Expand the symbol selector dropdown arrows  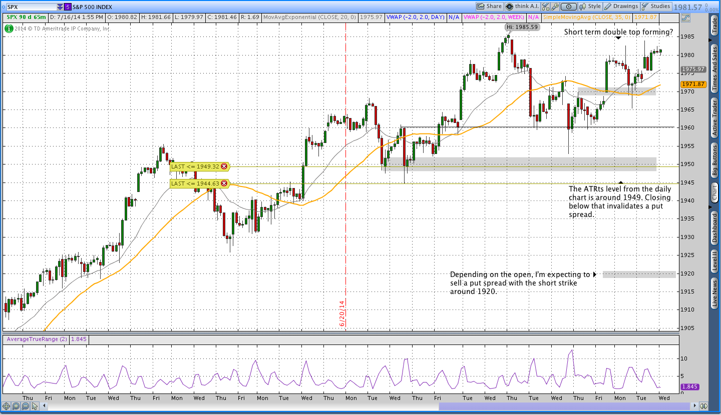pyautogui.click(x=60, y=7)
